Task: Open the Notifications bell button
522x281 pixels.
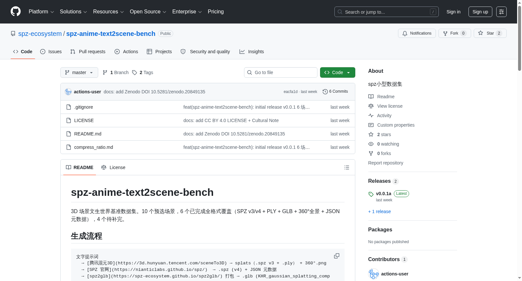Action: point(417,33)
